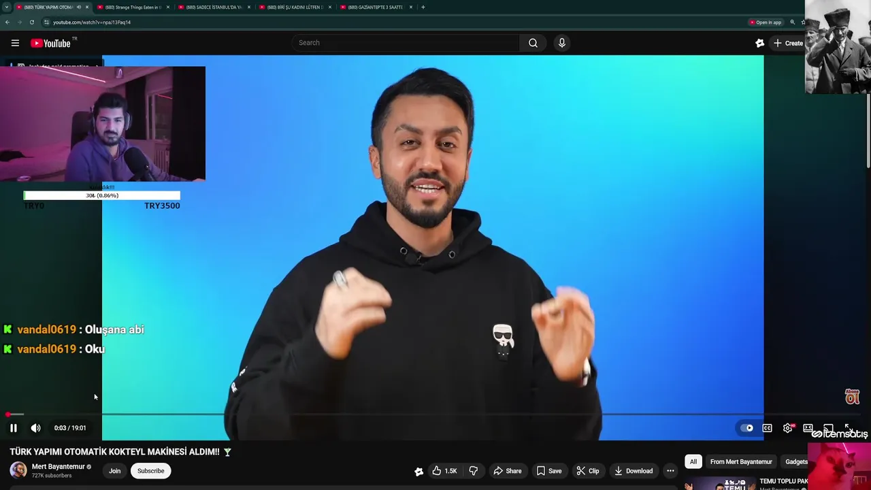Open the player settings gear
871x490 pixels.
788,428
